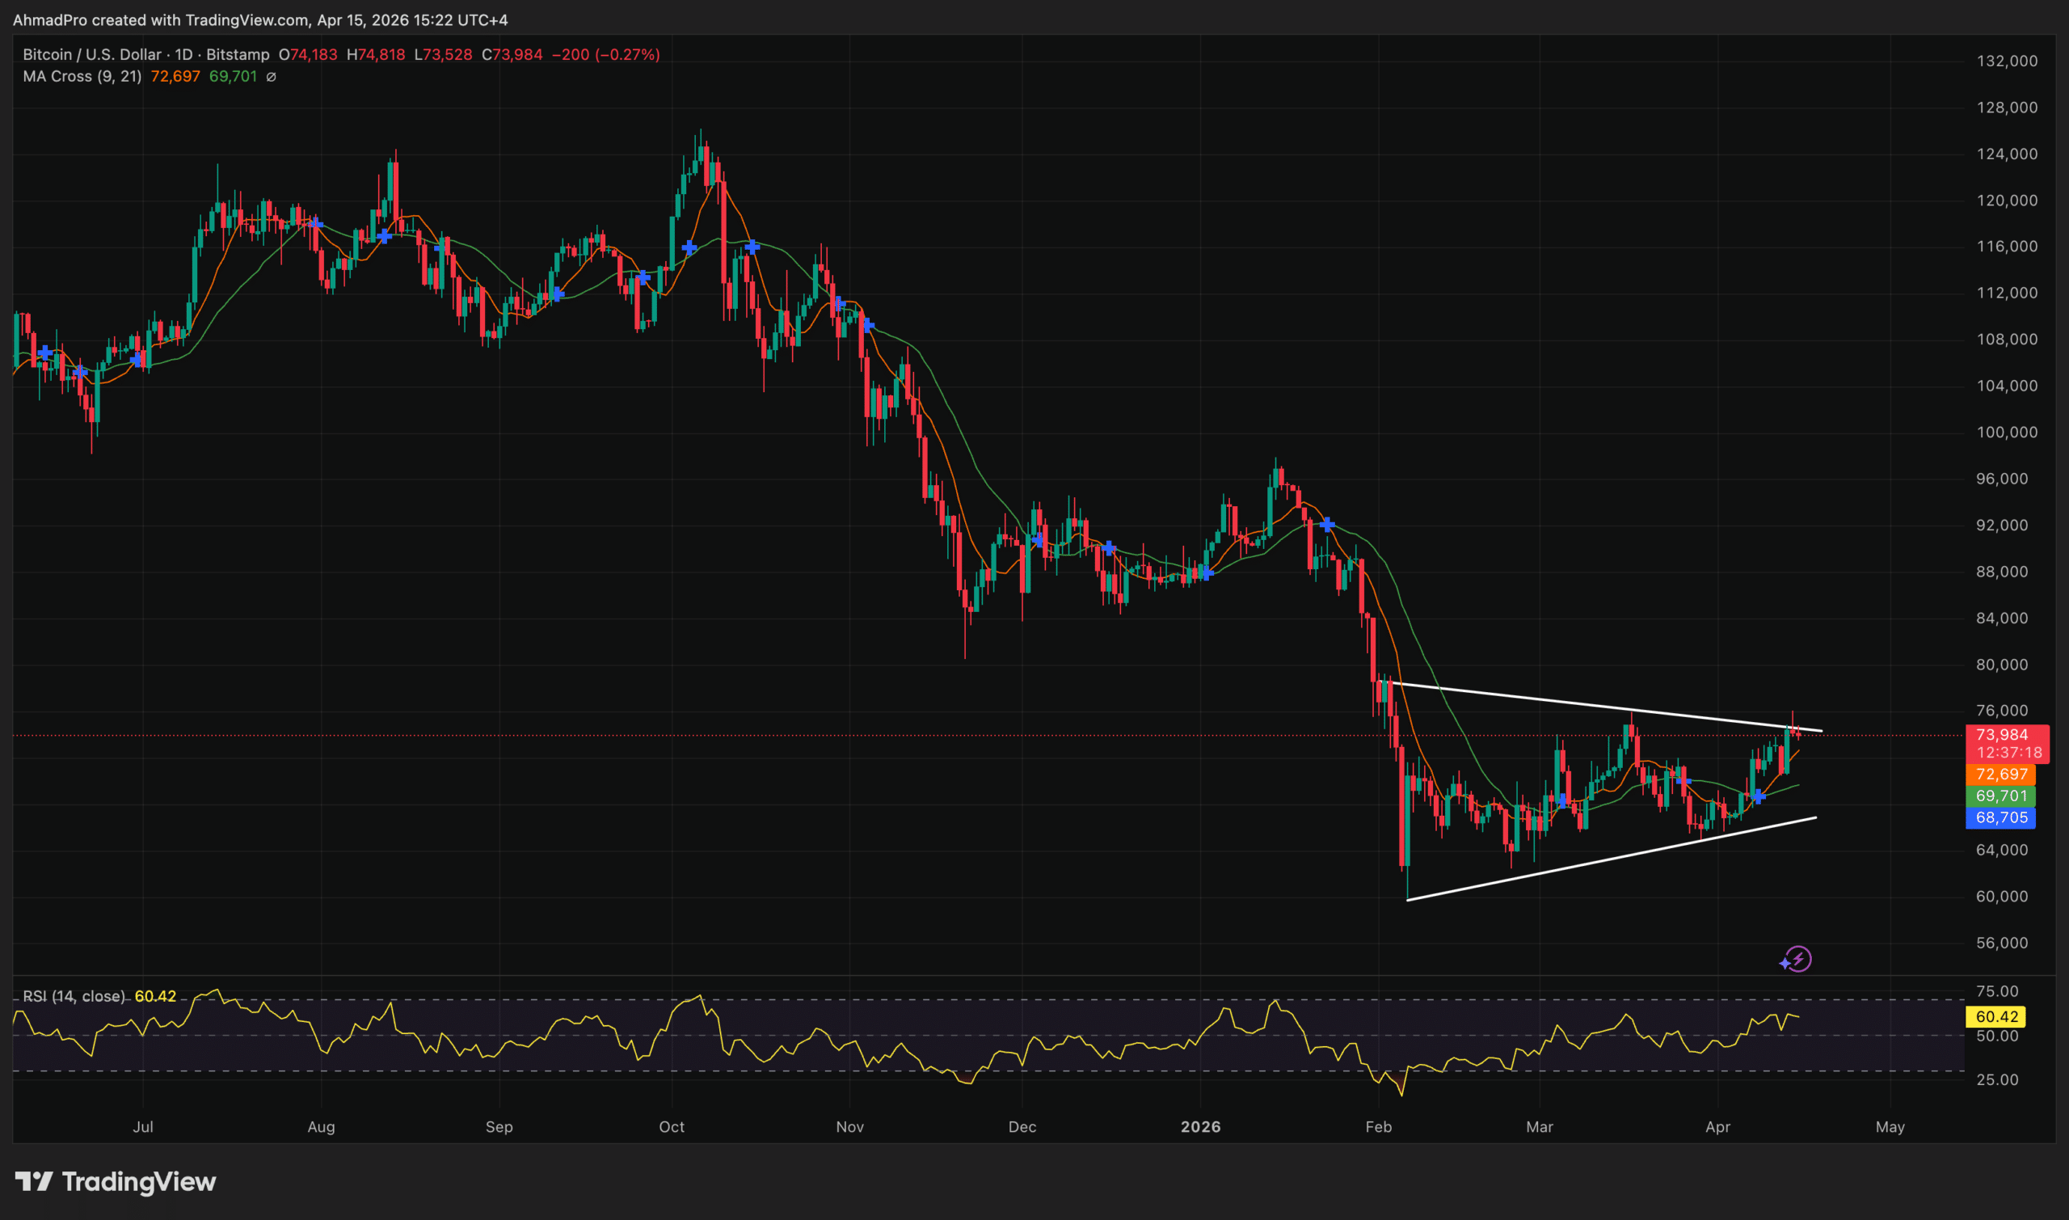Select the blue crossover marker near late July
This screenshot has width=2069, height=1220.
(314, 225)
